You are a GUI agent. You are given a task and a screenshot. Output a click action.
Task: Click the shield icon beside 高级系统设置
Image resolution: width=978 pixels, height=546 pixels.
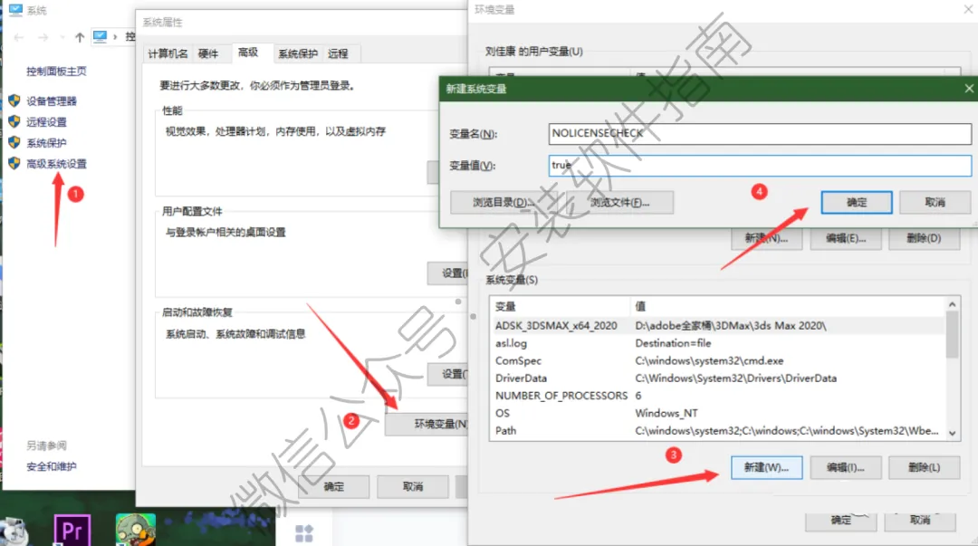coord(14,164)
